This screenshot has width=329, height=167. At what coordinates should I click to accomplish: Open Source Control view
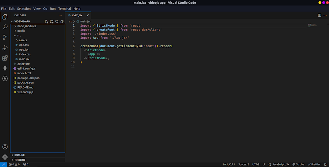[x=5, y=37]
